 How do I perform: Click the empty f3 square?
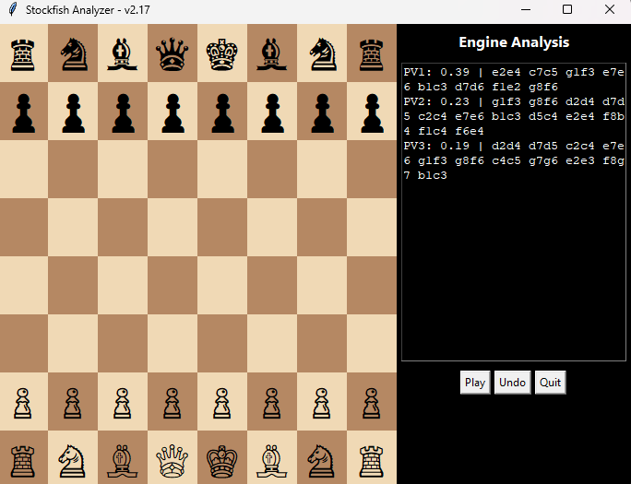click(x=272, y=343)
